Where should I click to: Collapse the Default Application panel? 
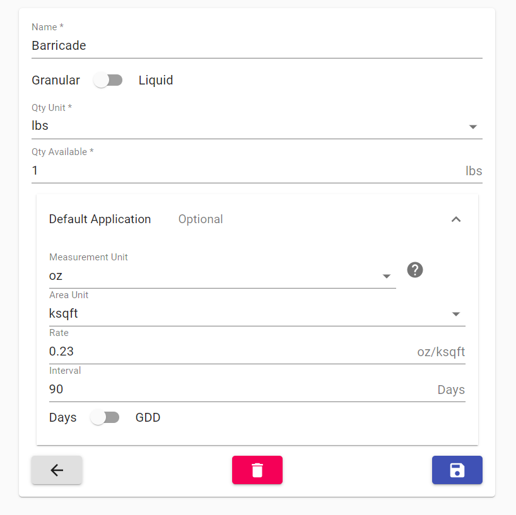click(456, 219)
